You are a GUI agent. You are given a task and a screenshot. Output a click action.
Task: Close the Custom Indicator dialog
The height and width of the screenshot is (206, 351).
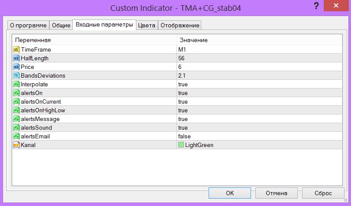point(336,6)
